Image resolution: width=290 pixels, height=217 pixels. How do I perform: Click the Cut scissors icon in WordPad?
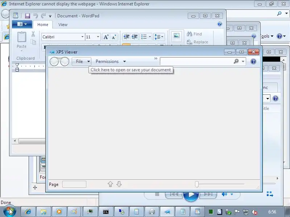point(33,34)
